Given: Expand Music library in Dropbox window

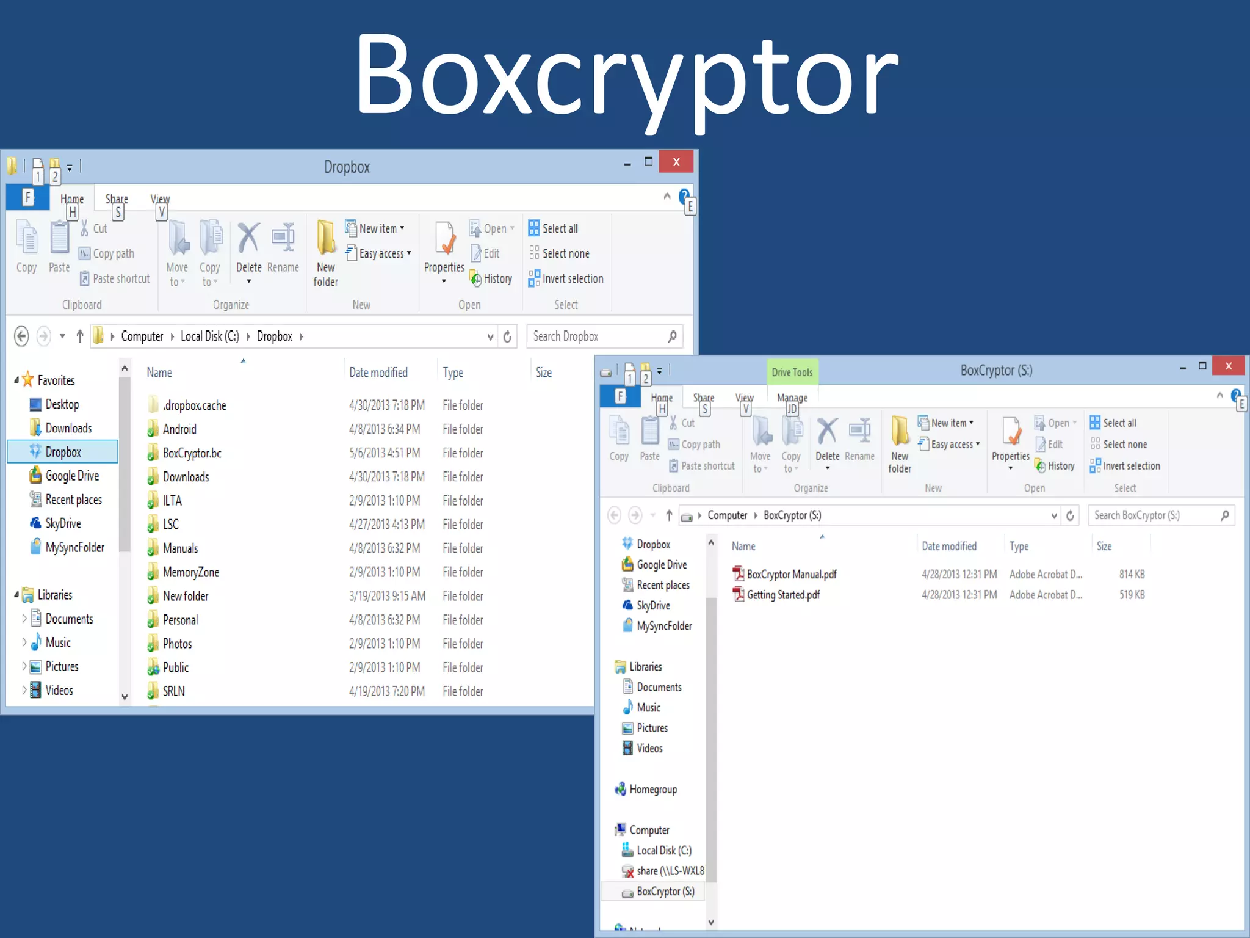Looking at the screenshot, I should click(24, 642).
